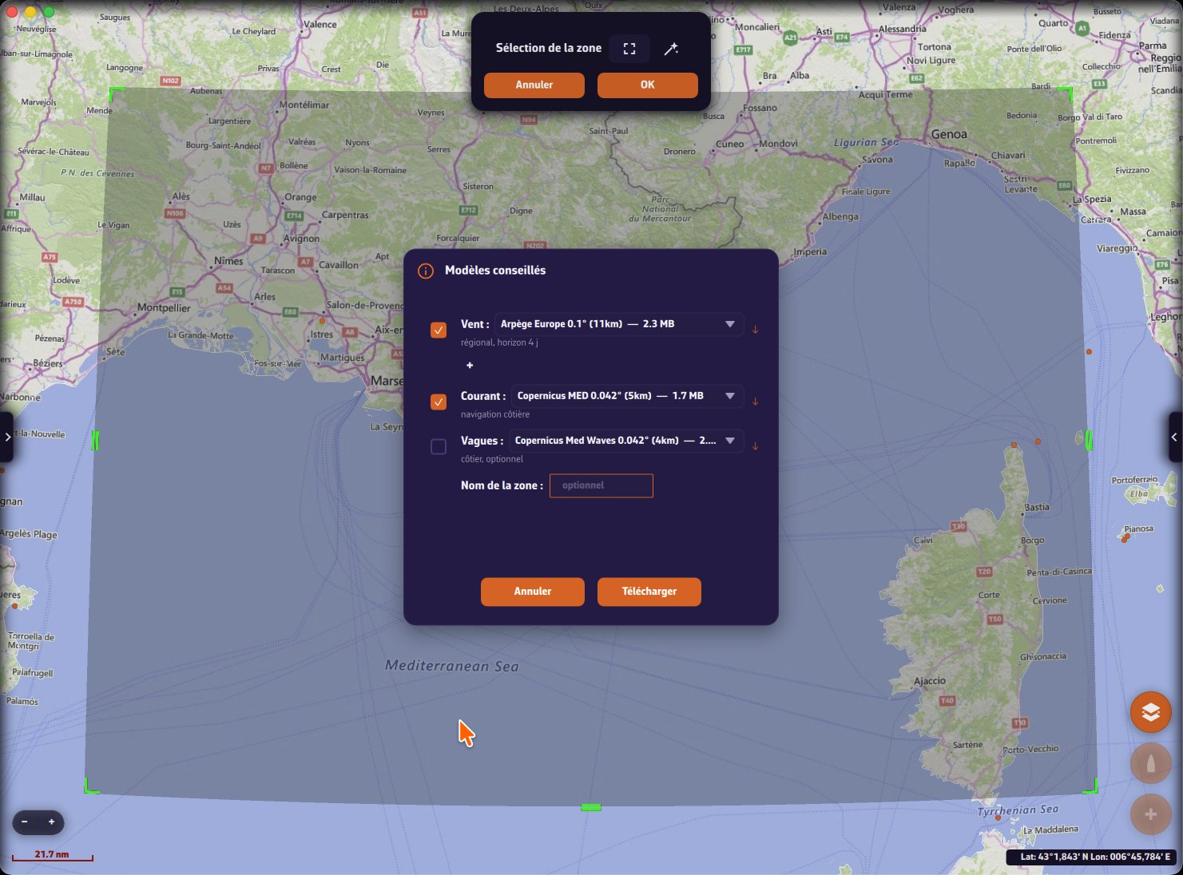Click the green top-right zone corner handle
1183x875 pixels.
pos(1066,94)
